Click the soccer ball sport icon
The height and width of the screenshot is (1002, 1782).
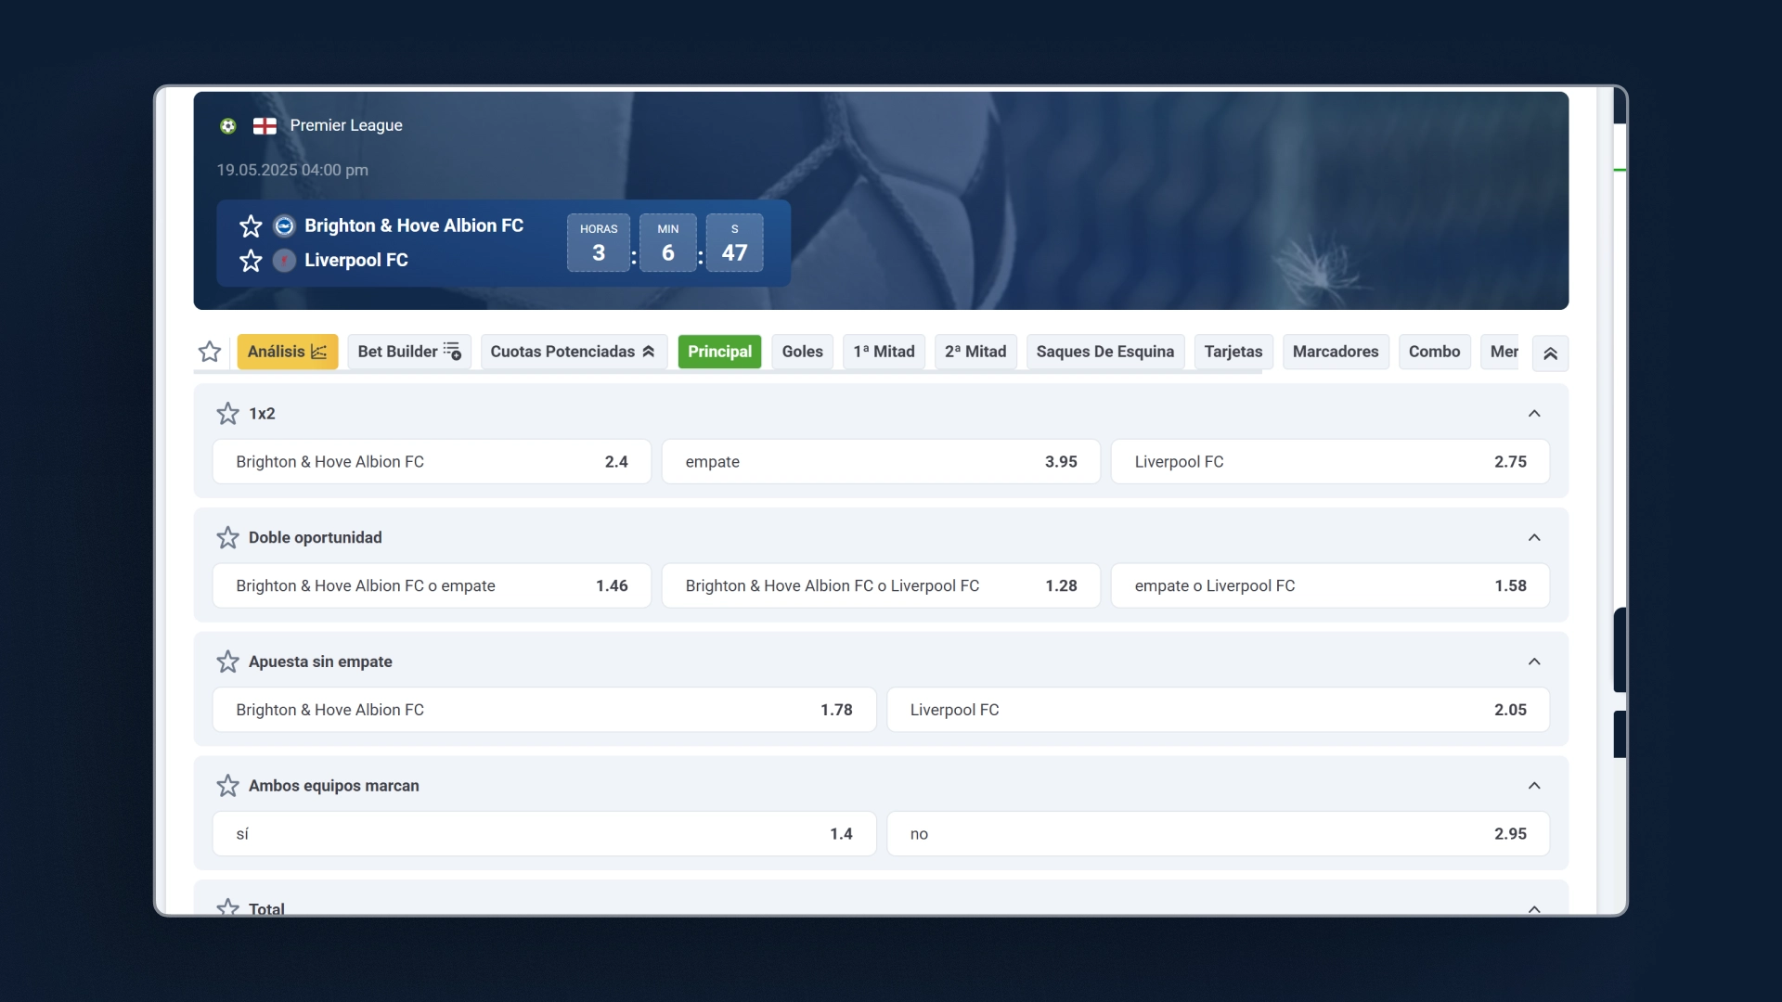(228, 126)
